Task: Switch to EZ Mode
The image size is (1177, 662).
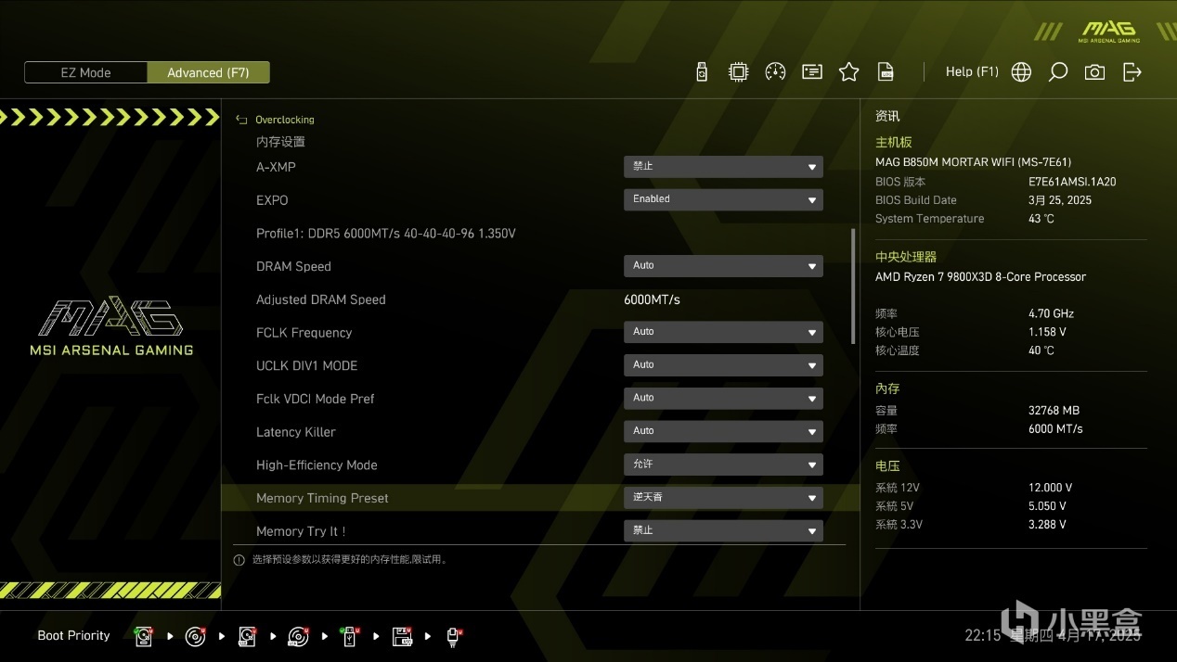Action: coord(85,72)
